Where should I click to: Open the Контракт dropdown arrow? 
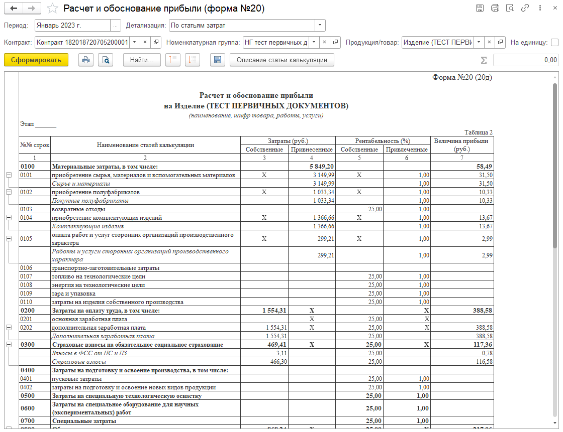point(134,42)
